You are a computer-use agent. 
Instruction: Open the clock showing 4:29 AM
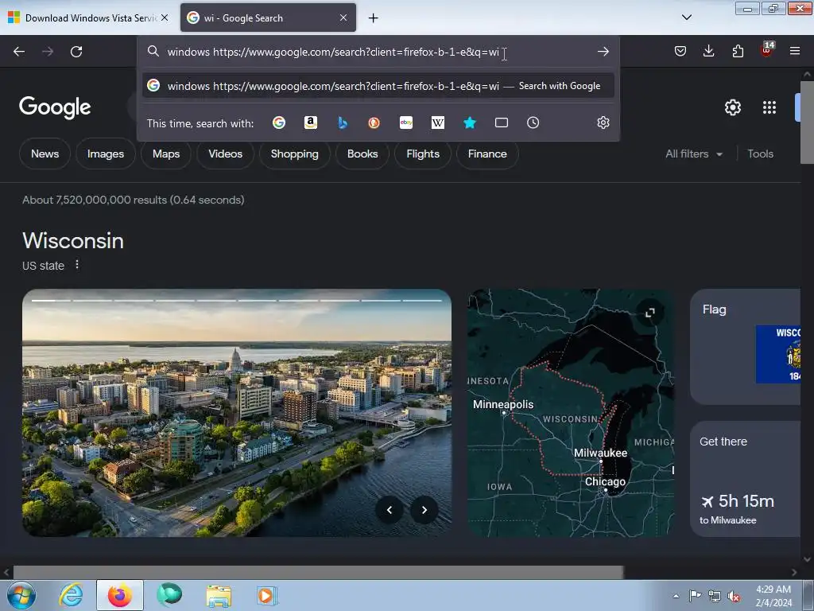point(773,596)
